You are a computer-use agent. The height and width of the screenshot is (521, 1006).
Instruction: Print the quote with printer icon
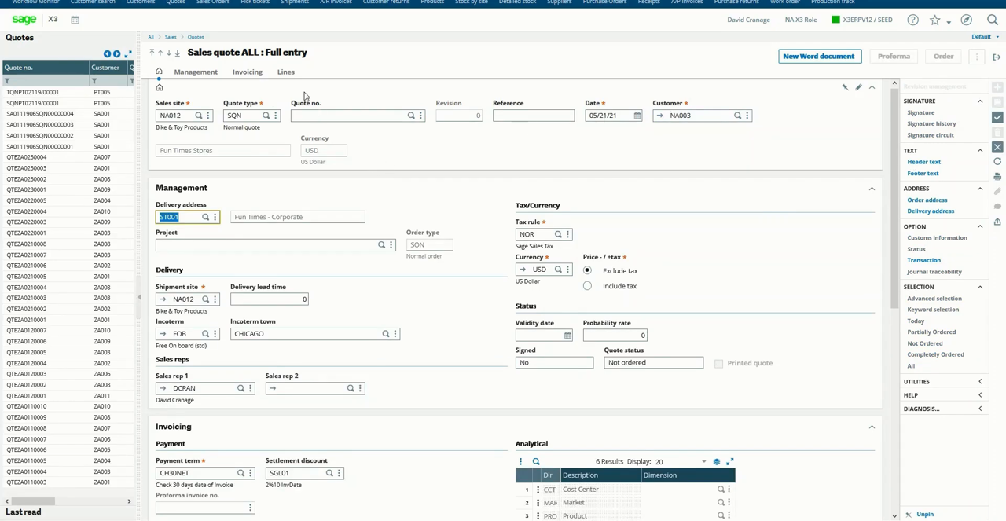997,177
